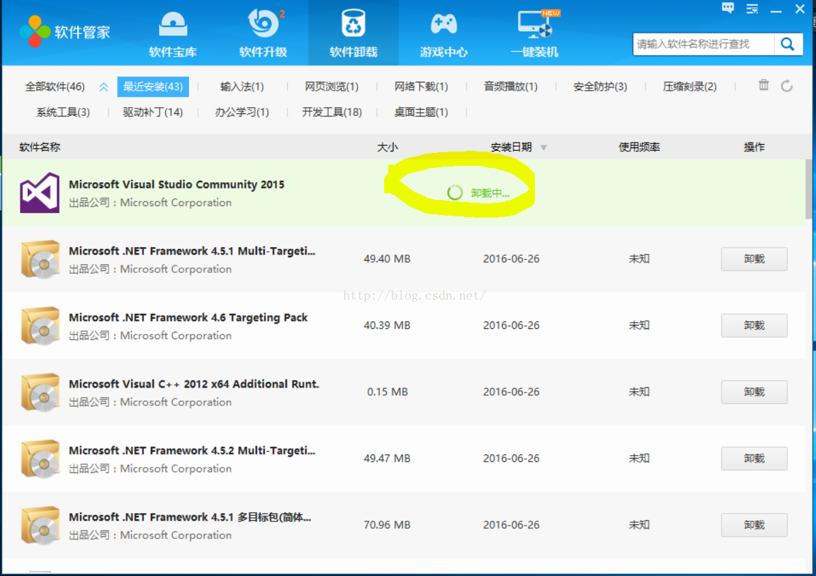Screen dimensions: 816x576
Task: Collapse the category list with double chevron
Action: coord(104,87)
